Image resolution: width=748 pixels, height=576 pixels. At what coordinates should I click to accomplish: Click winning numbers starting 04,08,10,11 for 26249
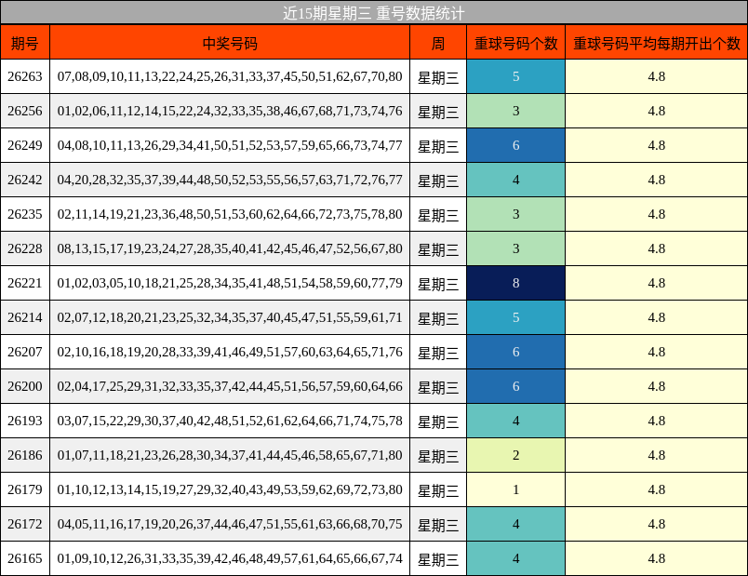230,145
